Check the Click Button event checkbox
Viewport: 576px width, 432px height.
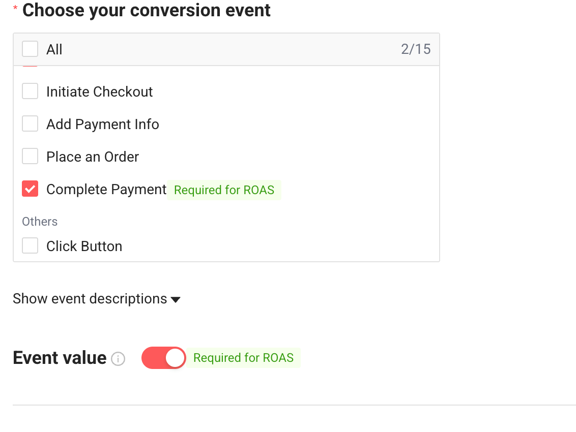point(30,246)
